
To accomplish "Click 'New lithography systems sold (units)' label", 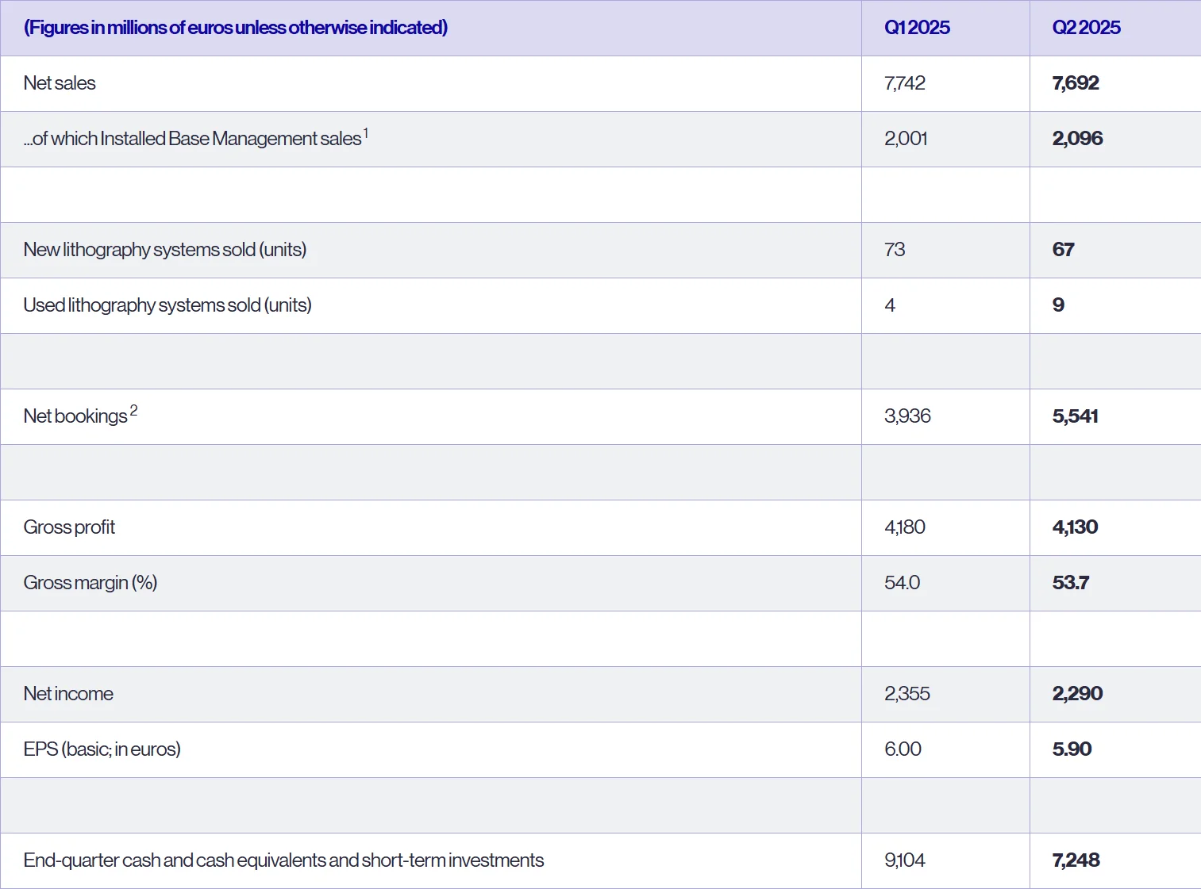I will pyautogui.click(x=165, y=250).
